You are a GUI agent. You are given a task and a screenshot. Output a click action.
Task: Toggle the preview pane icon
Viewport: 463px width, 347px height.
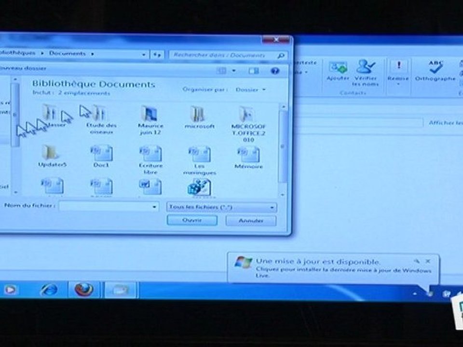click(254, 71)
